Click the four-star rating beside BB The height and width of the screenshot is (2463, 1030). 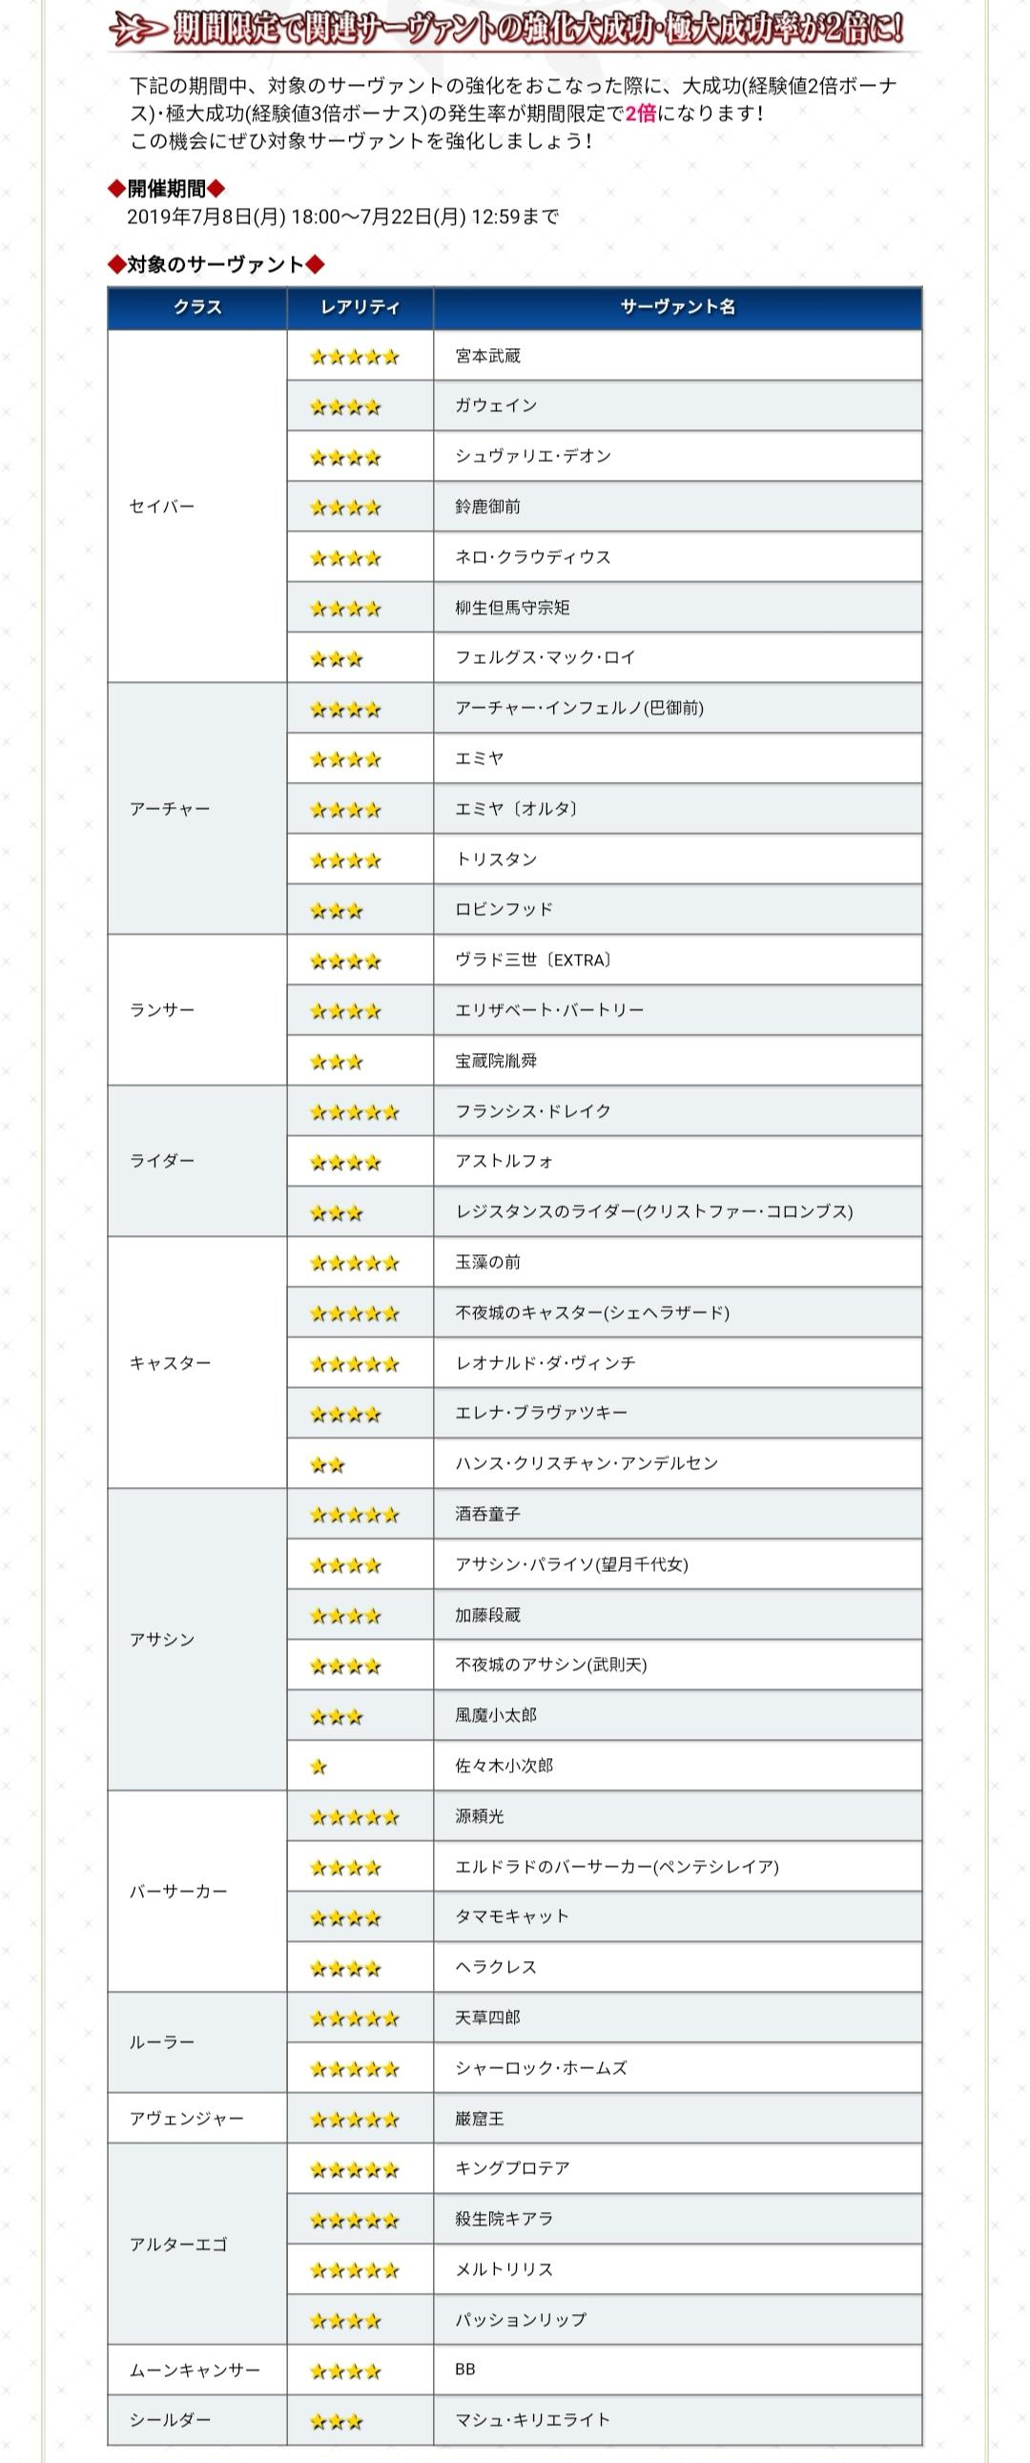click(345, 2371)
